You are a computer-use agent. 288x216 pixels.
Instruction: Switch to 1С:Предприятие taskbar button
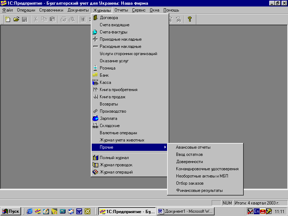[x=127, y=211]
